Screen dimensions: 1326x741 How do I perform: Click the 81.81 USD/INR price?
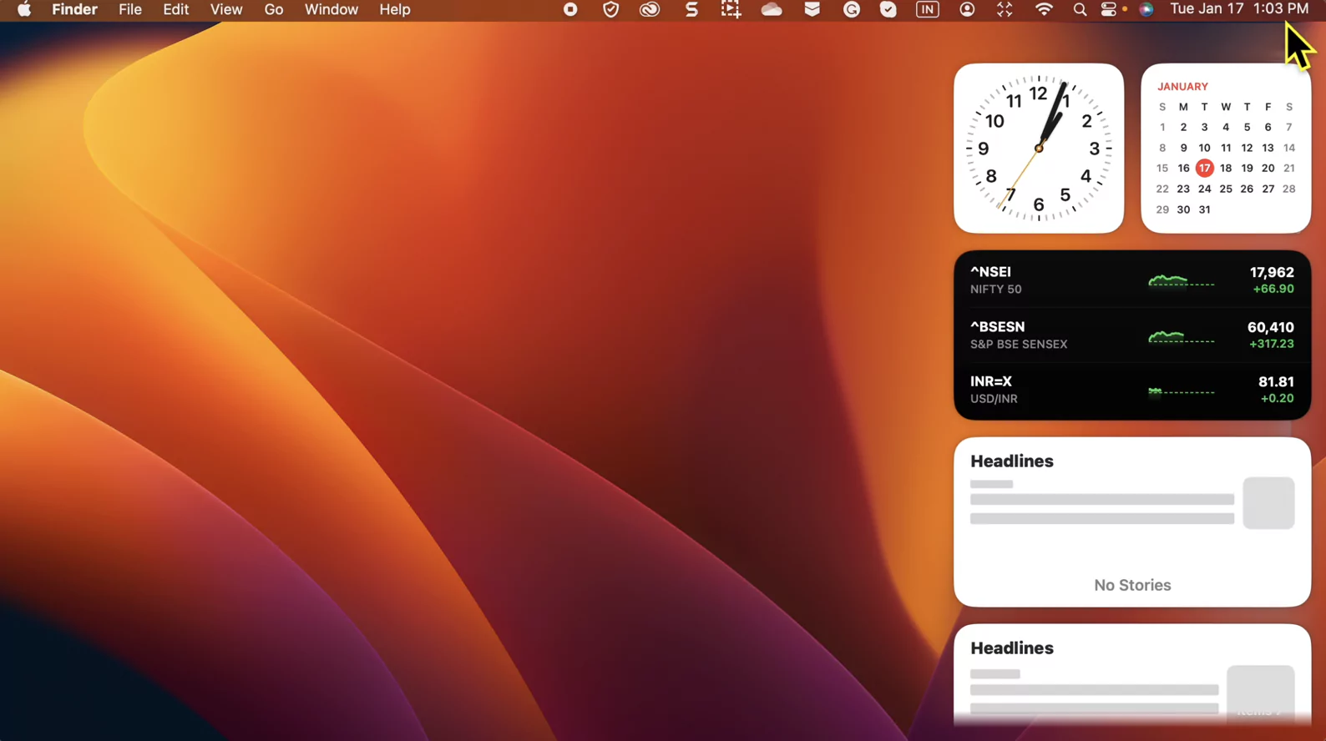point(1276,382)
